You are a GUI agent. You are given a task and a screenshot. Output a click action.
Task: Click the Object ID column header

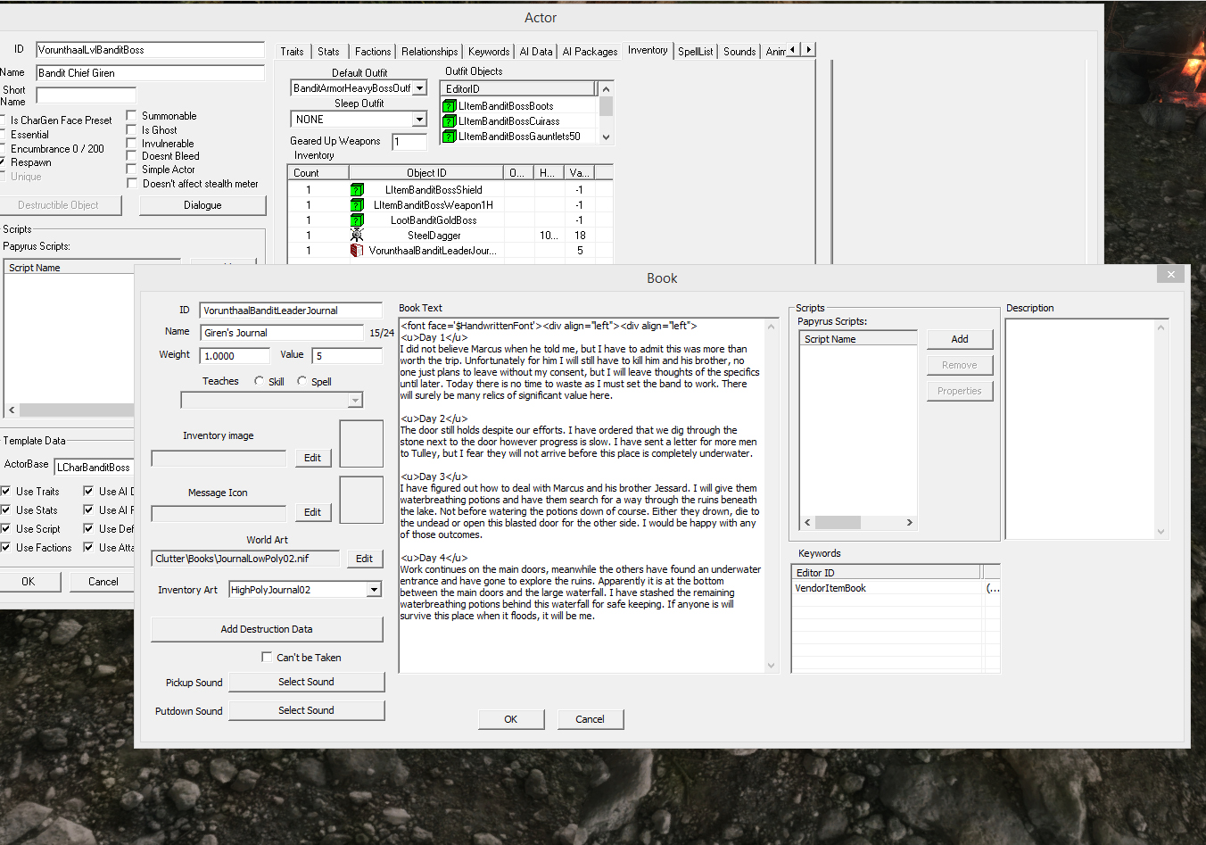pyautogui.click(x=426, y=173)
